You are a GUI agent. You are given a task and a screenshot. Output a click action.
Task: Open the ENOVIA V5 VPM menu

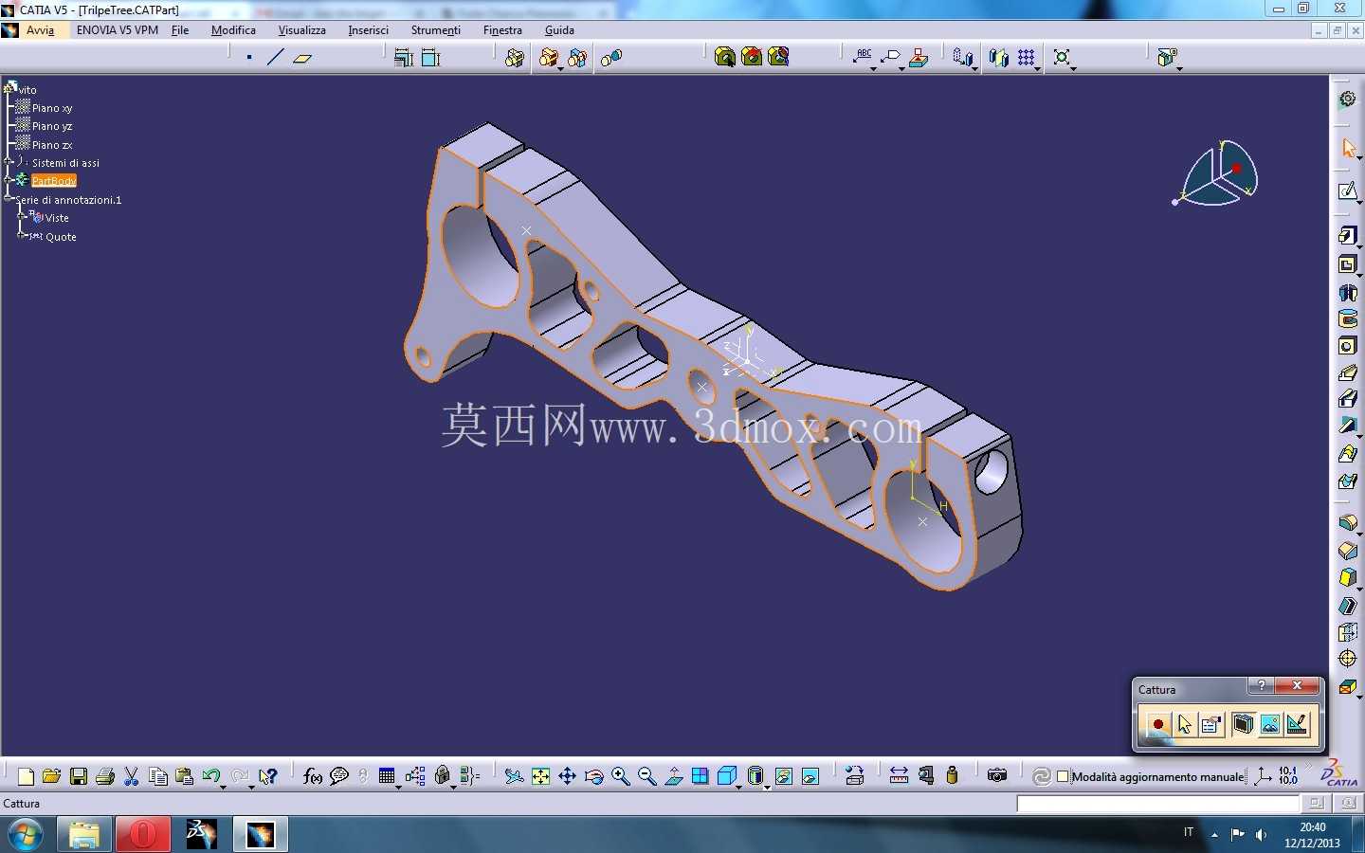118,30
